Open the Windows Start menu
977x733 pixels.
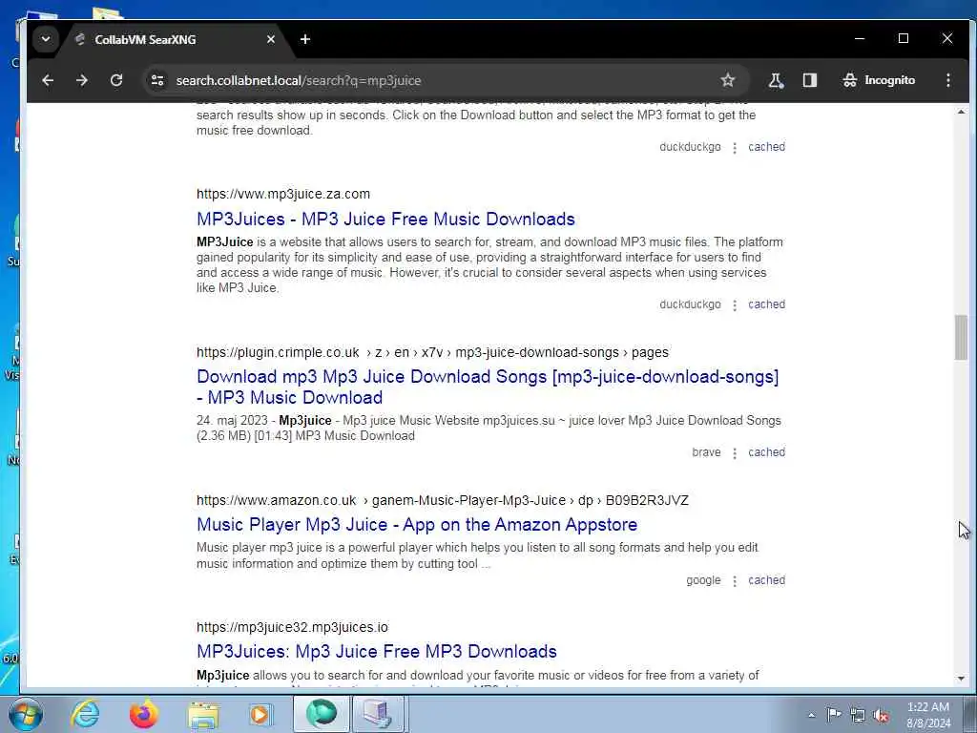pyautogui.click(x=25, y=714)
